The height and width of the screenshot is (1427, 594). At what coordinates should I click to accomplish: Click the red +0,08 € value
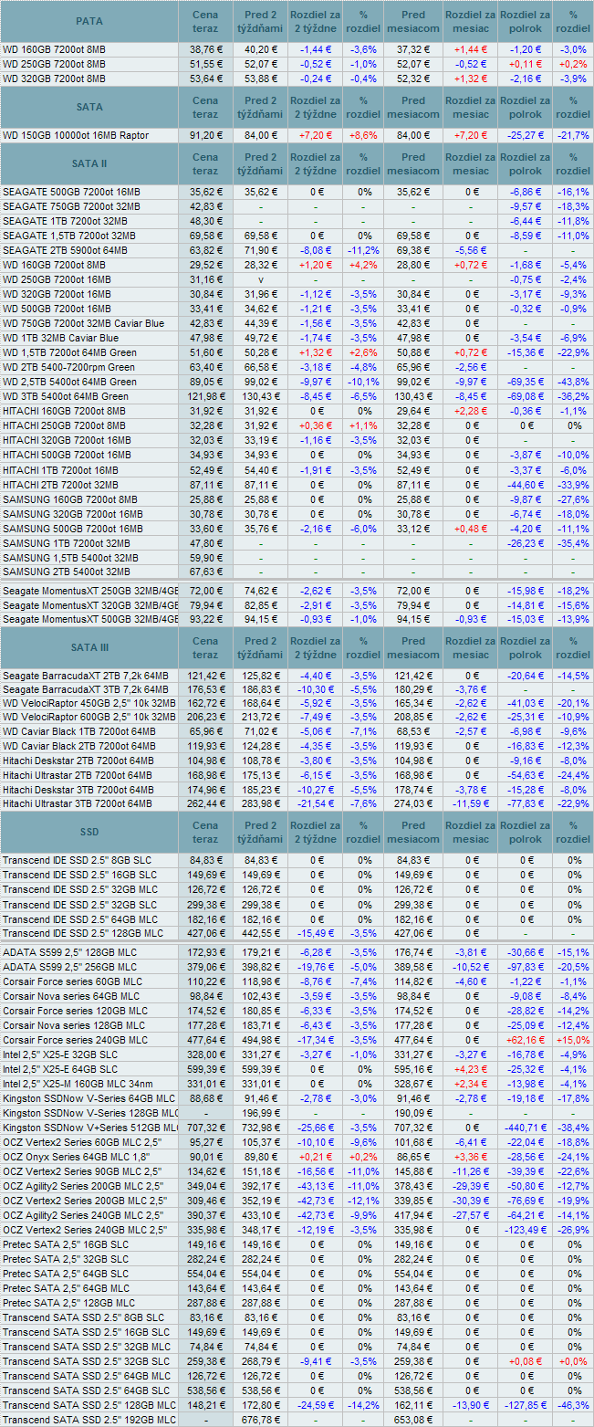click(526, 1361)
